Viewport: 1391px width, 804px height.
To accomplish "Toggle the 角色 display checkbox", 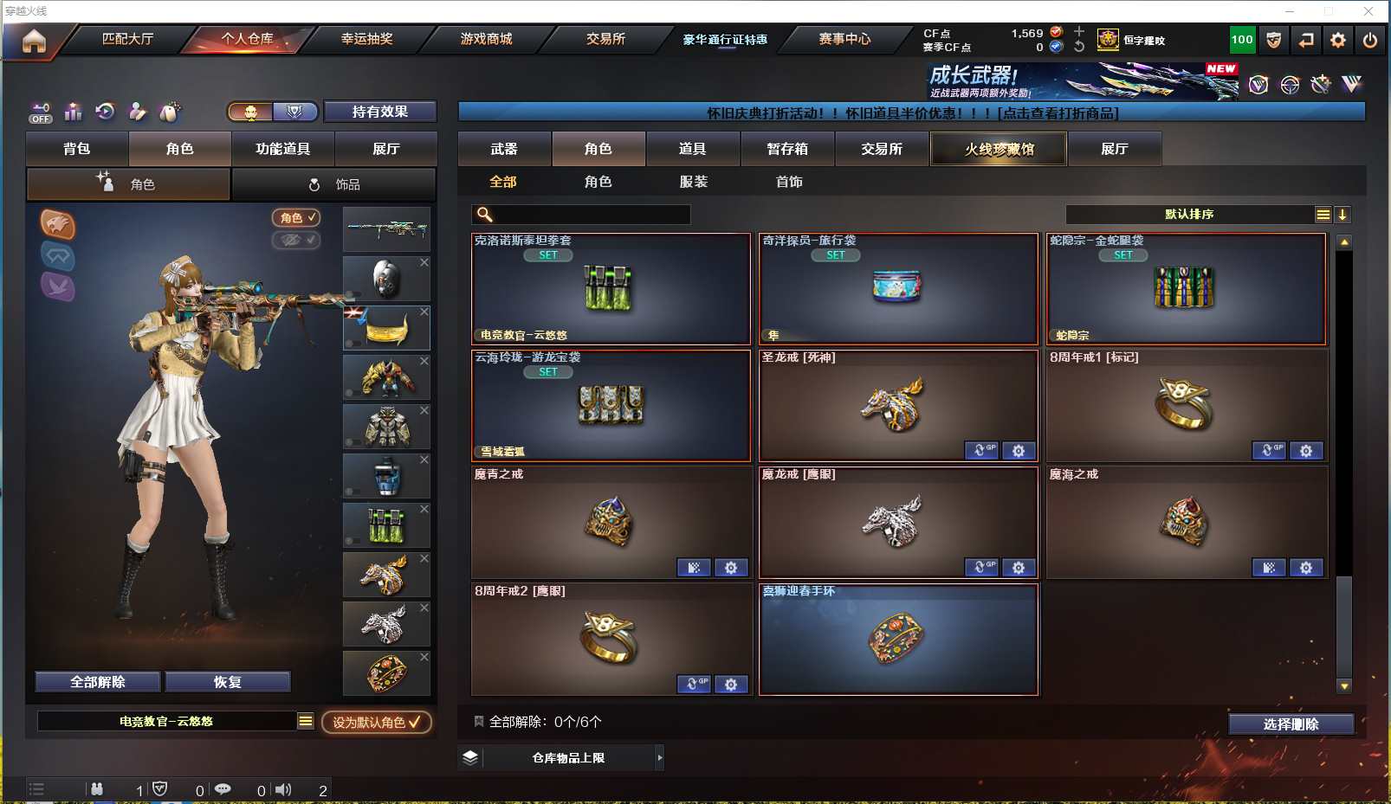I will click(296, 218).
